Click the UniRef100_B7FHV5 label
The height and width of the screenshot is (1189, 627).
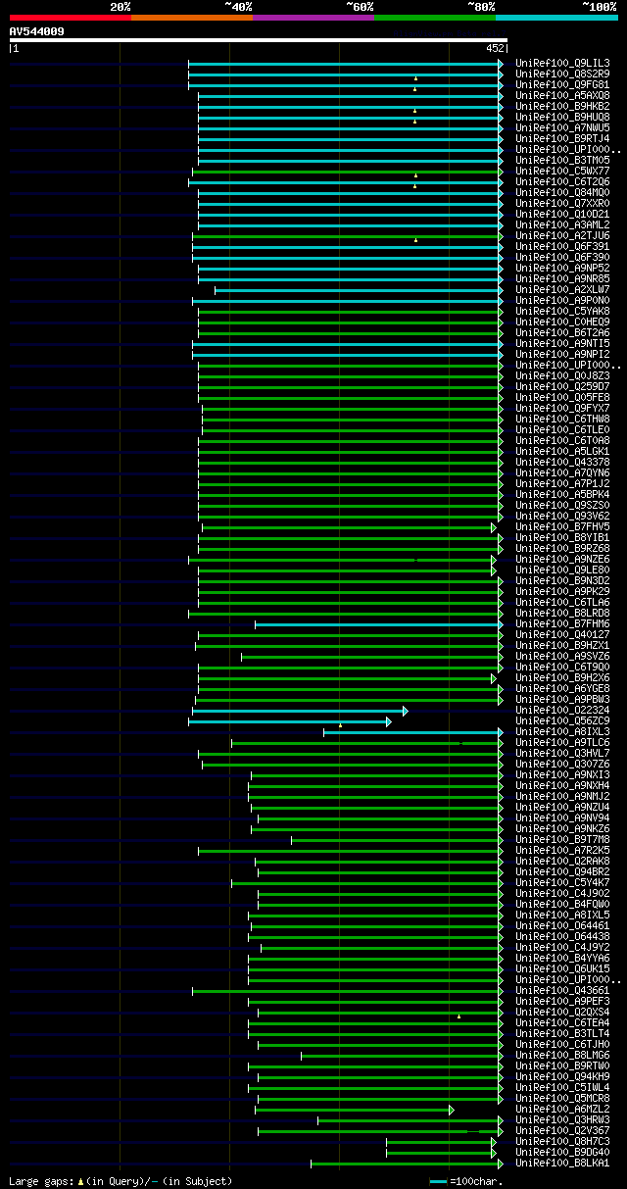(562, 526)
